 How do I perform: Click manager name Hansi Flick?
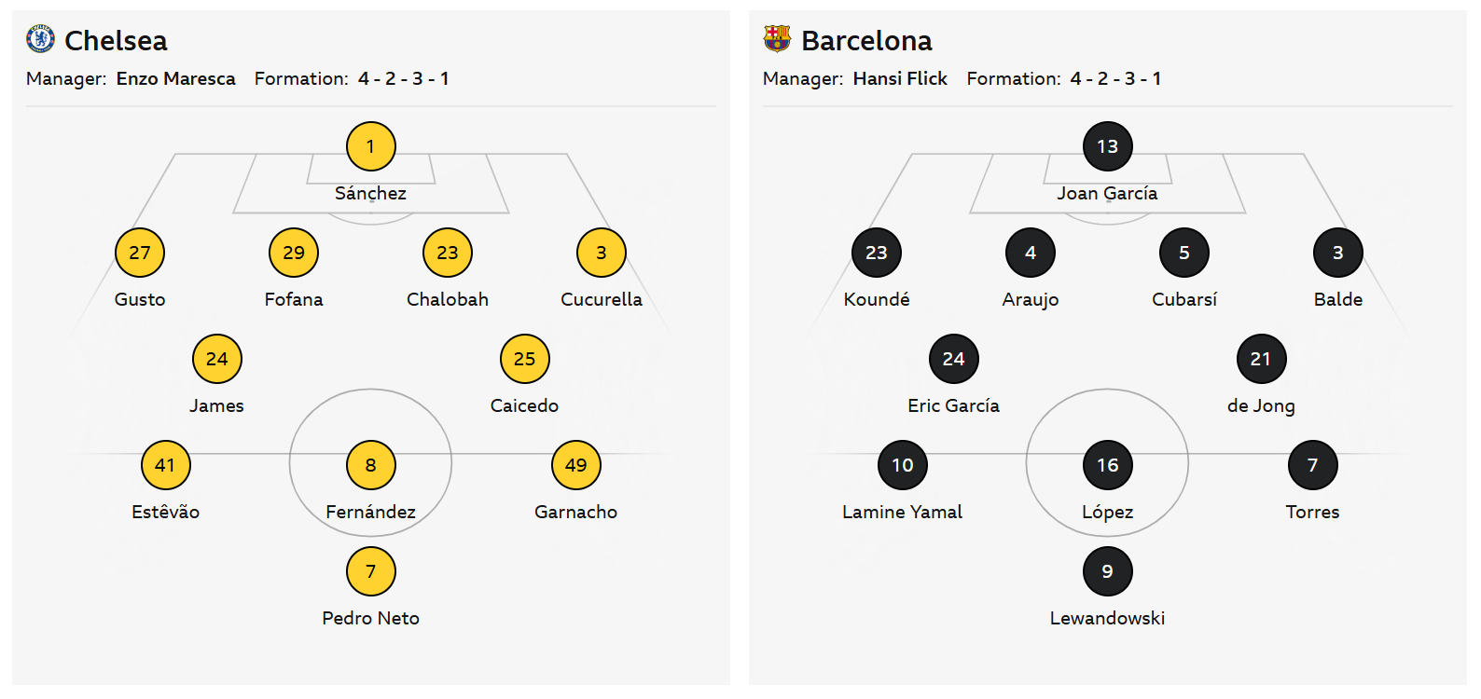click(900, 79)
